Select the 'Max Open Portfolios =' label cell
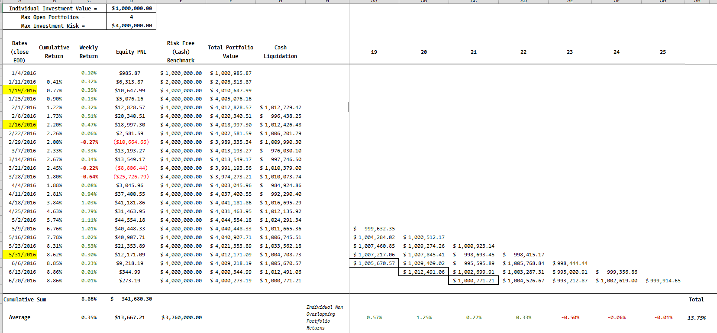Image resolution: width=717 pixels, height=333 pixels. pos(54,17)
